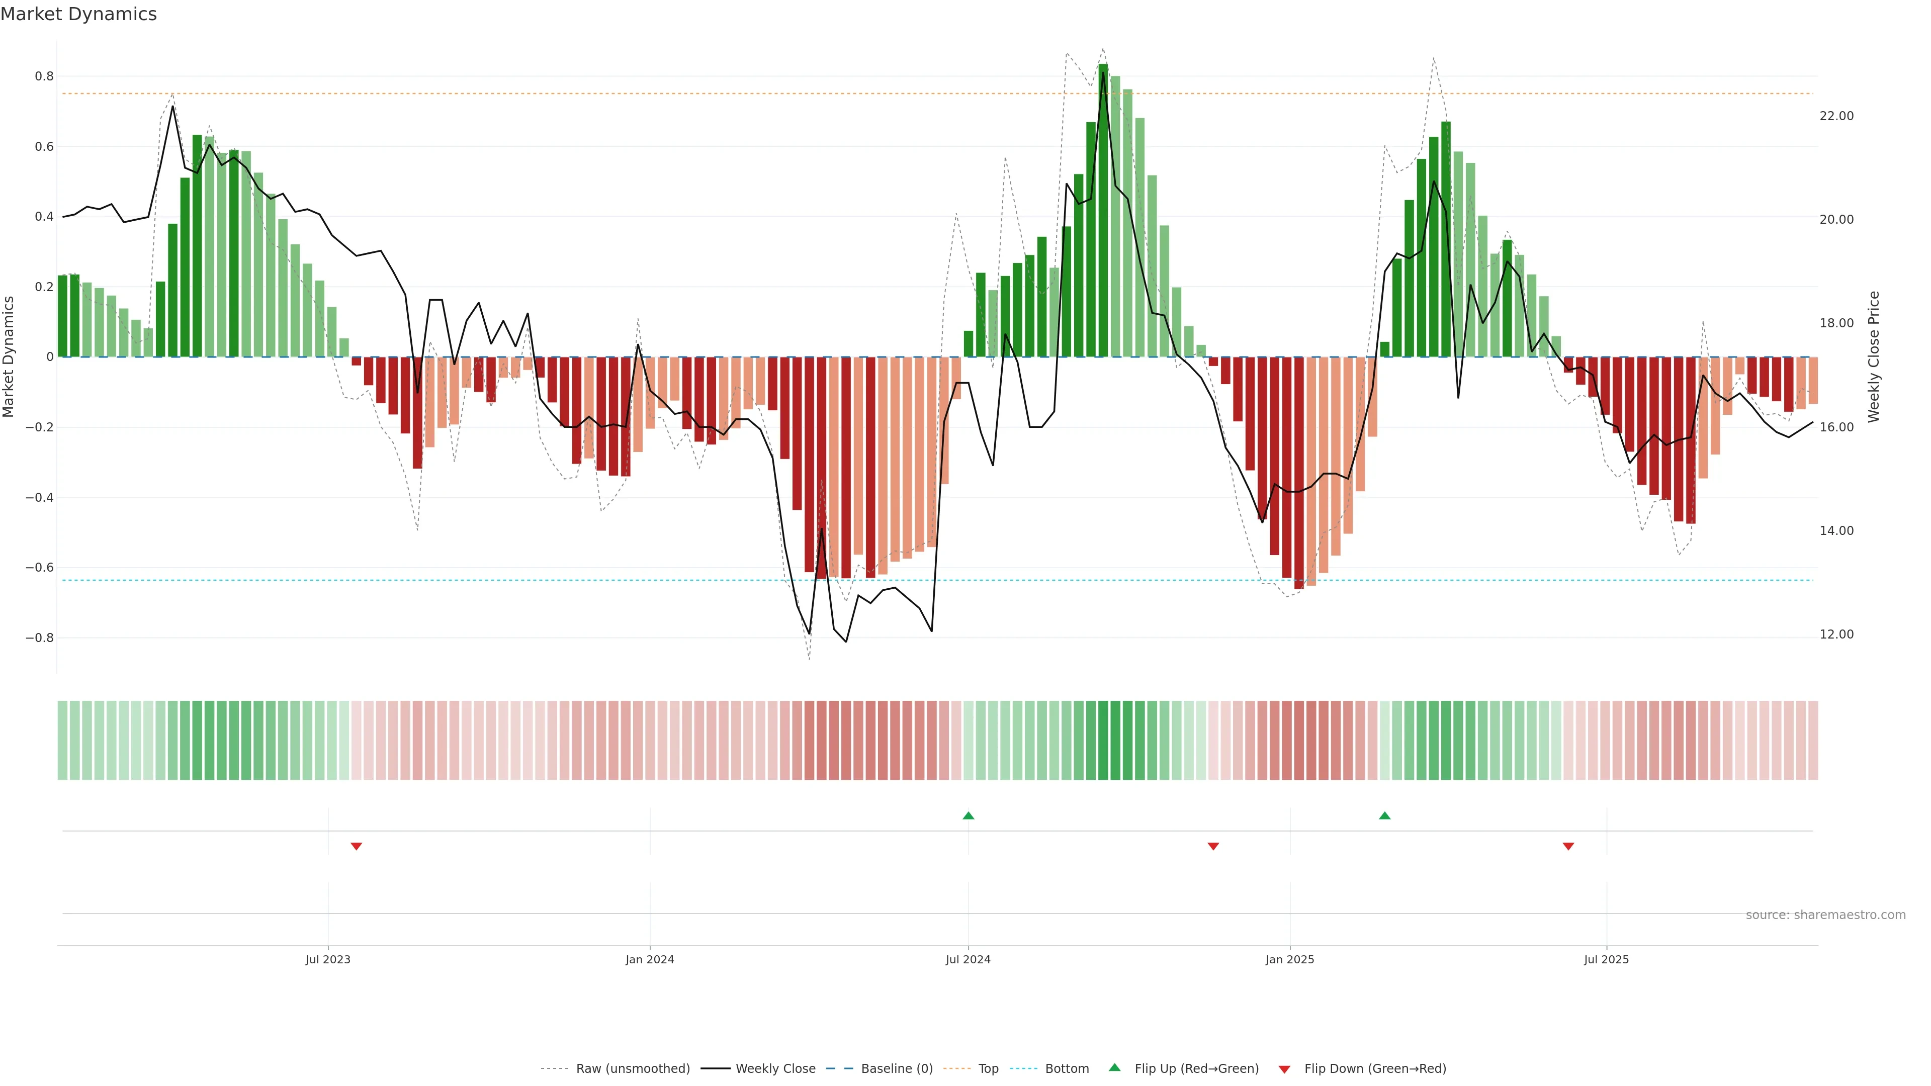The image size is (1931, 1086).
Task: Click the Jul 2024 axis label
Action: coord(968,959)
